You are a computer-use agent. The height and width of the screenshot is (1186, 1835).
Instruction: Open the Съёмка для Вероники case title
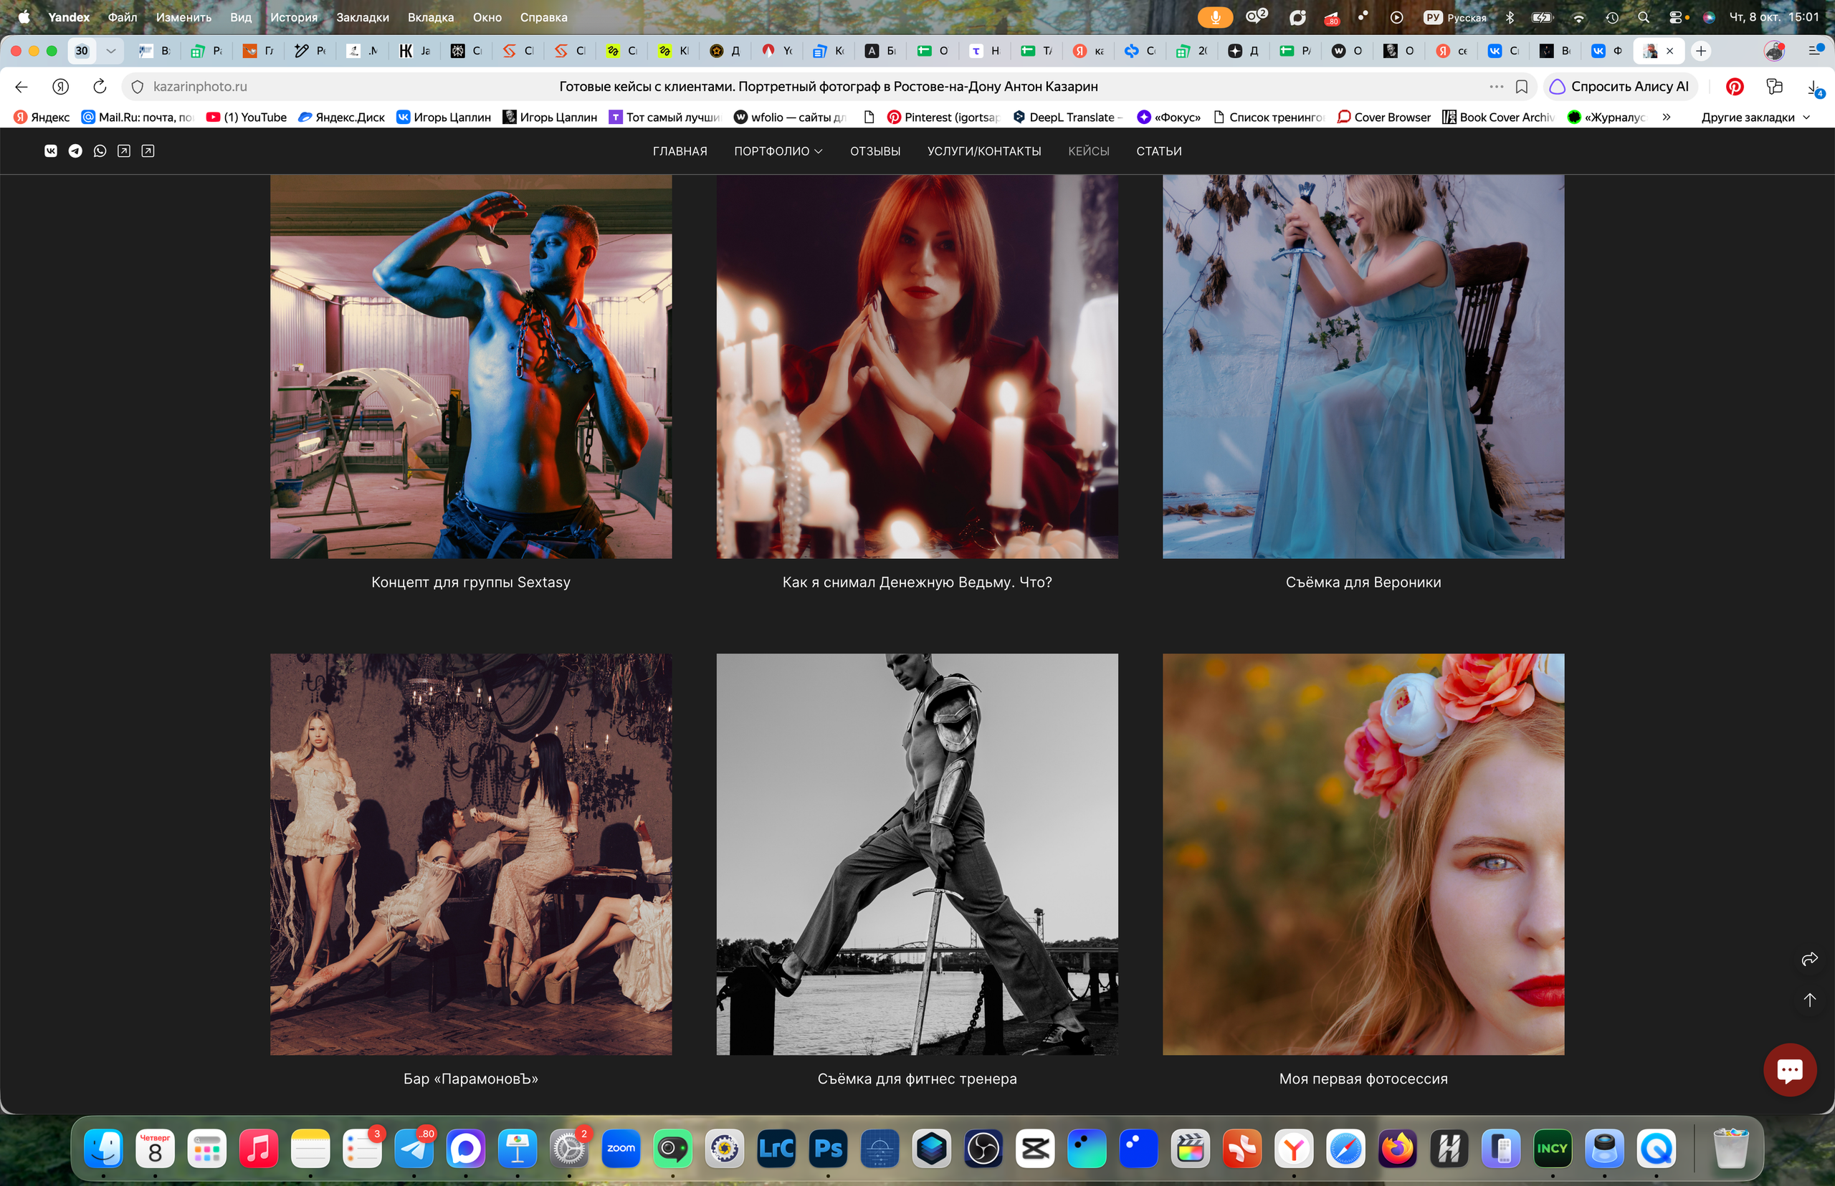pyautogui.click(x=1363, y=582)
